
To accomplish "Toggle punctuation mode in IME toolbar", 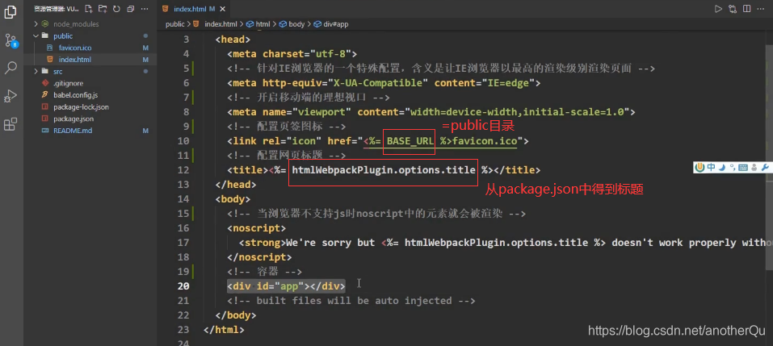I will [x=733, y=167].
